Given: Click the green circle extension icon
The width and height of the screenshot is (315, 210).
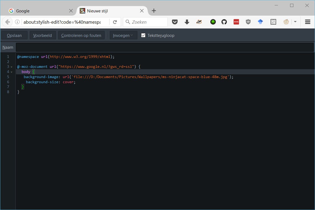Looking at the screenshot, I should [x=213, y=22].
